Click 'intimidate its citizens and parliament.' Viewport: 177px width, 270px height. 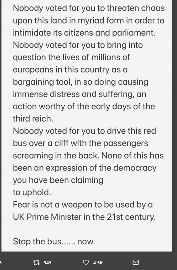(84, 33)
